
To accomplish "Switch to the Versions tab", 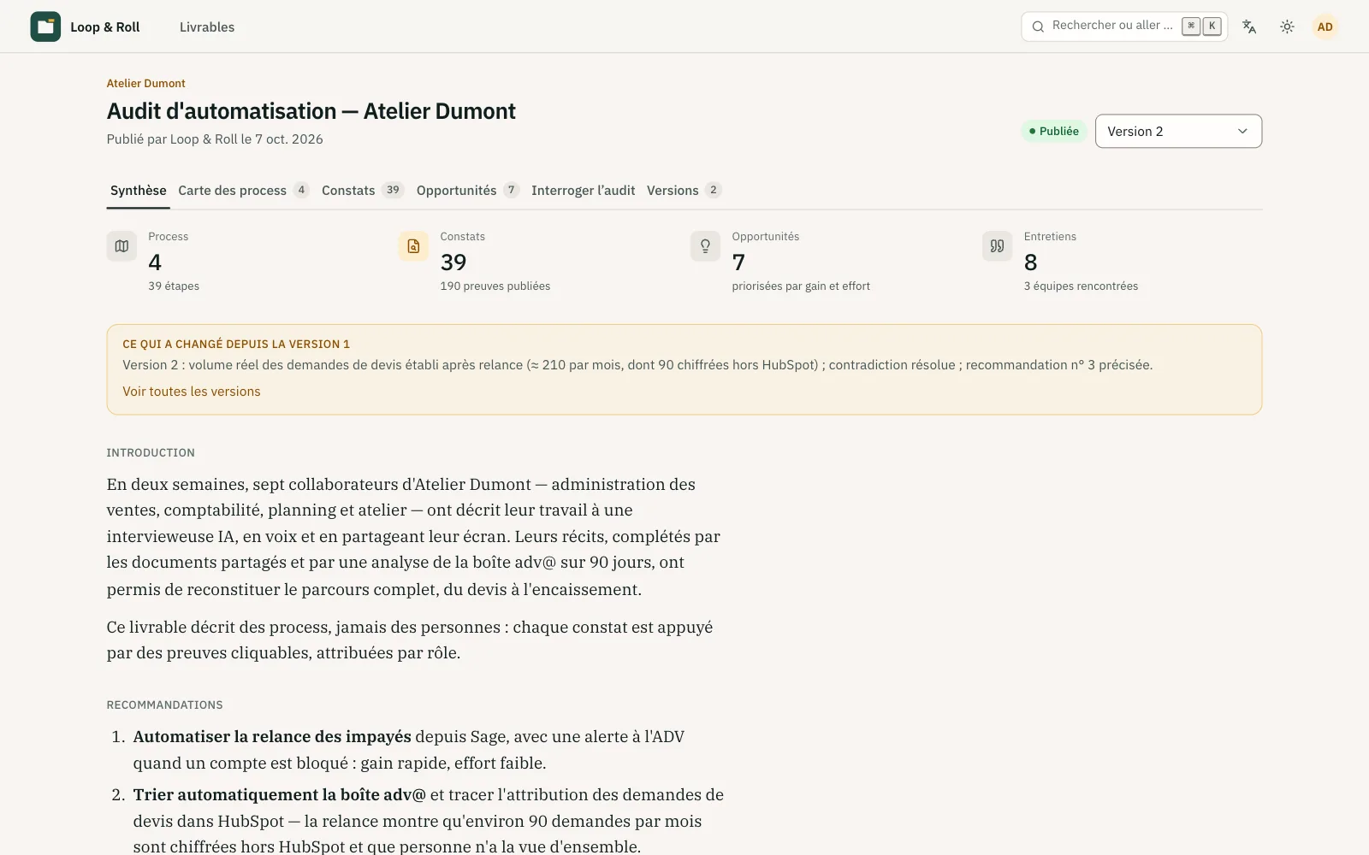I will point(684,190).
